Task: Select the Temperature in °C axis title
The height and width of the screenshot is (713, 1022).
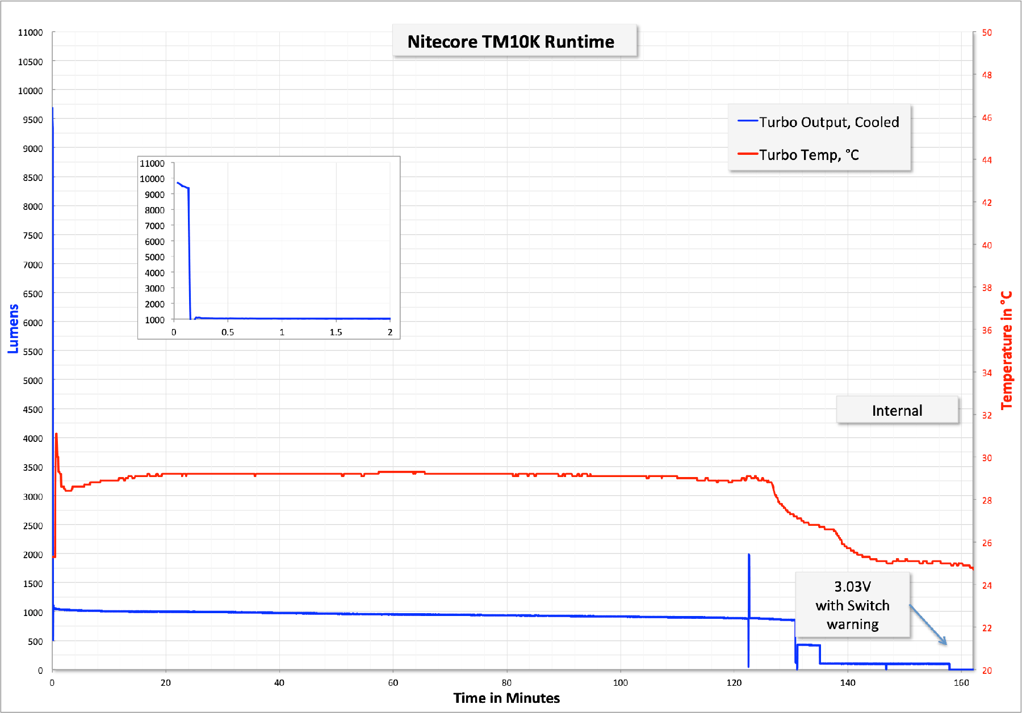Action: [x=1007, y=350]
